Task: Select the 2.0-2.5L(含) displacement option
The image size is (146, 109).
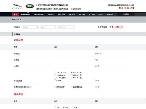Action: [x=72, y=75]
